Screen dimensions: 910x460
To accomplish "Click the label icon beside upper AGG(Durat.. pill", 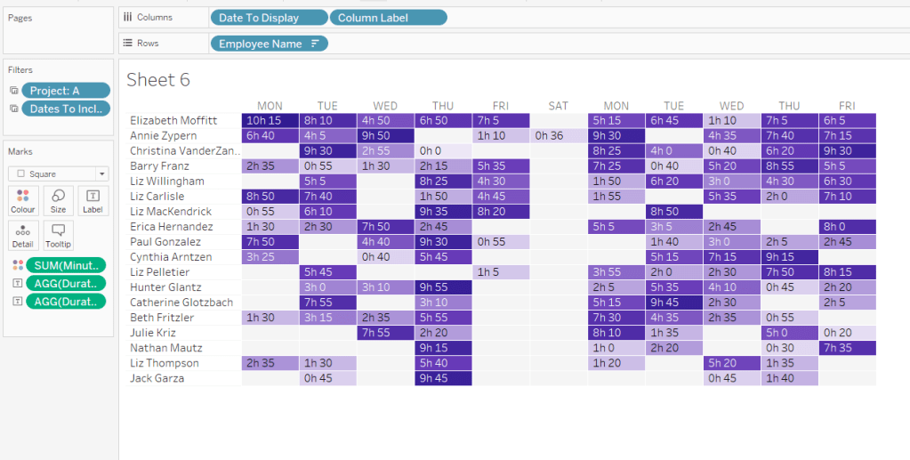I will tap(15, 283).
